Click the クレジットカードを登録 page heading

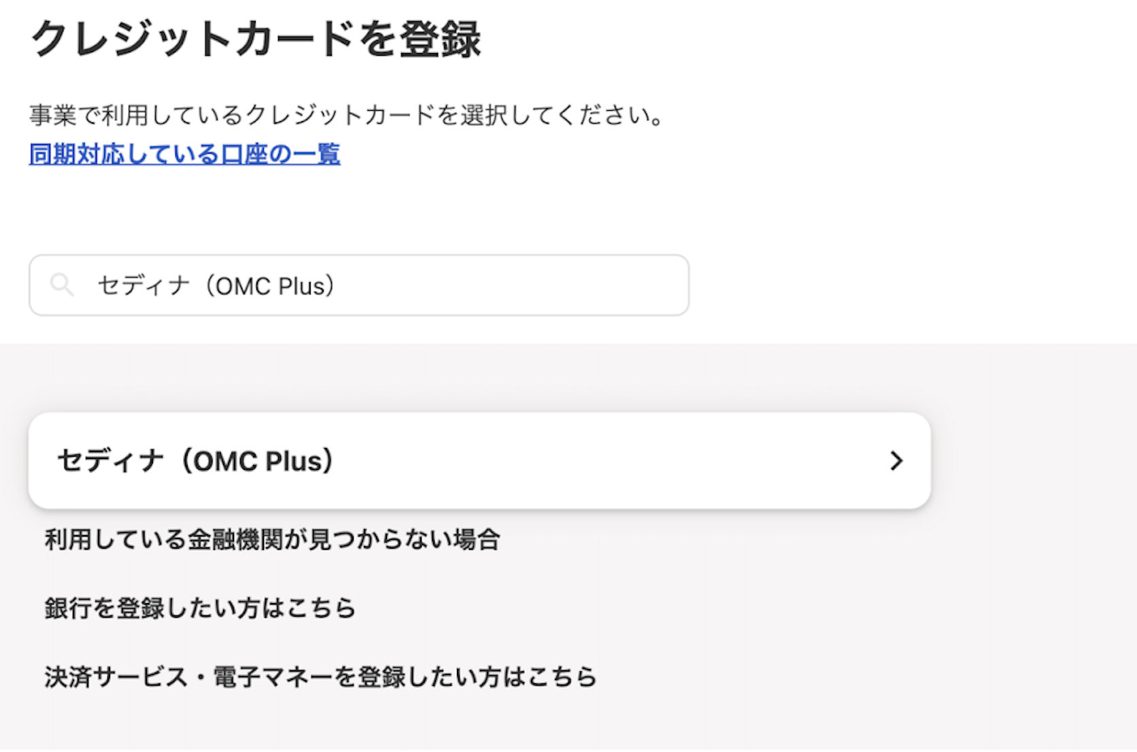(x=256, y=39)
